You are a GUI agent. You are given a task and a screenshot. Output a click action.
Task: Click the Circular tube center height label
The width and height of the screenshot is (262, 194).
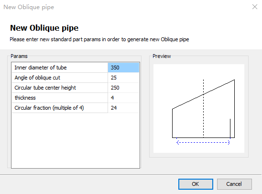[45, 88]
